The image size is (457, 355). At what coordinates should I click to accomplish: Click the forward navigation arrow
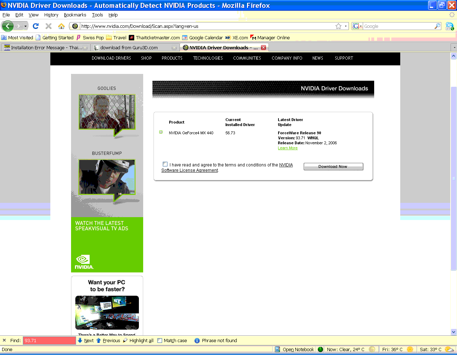click(x=19, y=26)
